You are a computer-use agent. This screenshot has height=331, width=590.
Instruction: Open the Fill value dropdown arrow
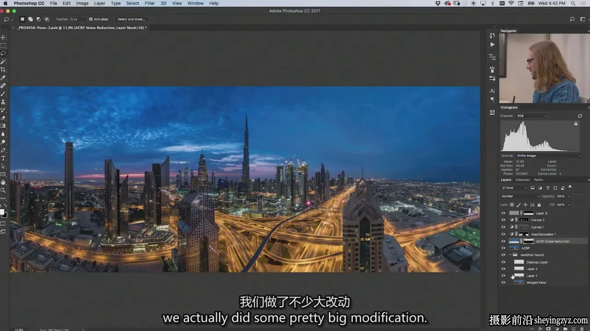click(x=568, y=205)
